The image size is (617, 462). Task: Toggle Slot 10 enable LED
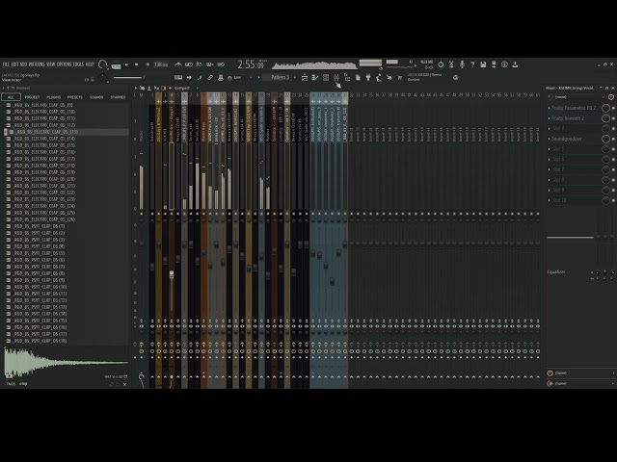(613, 200)
